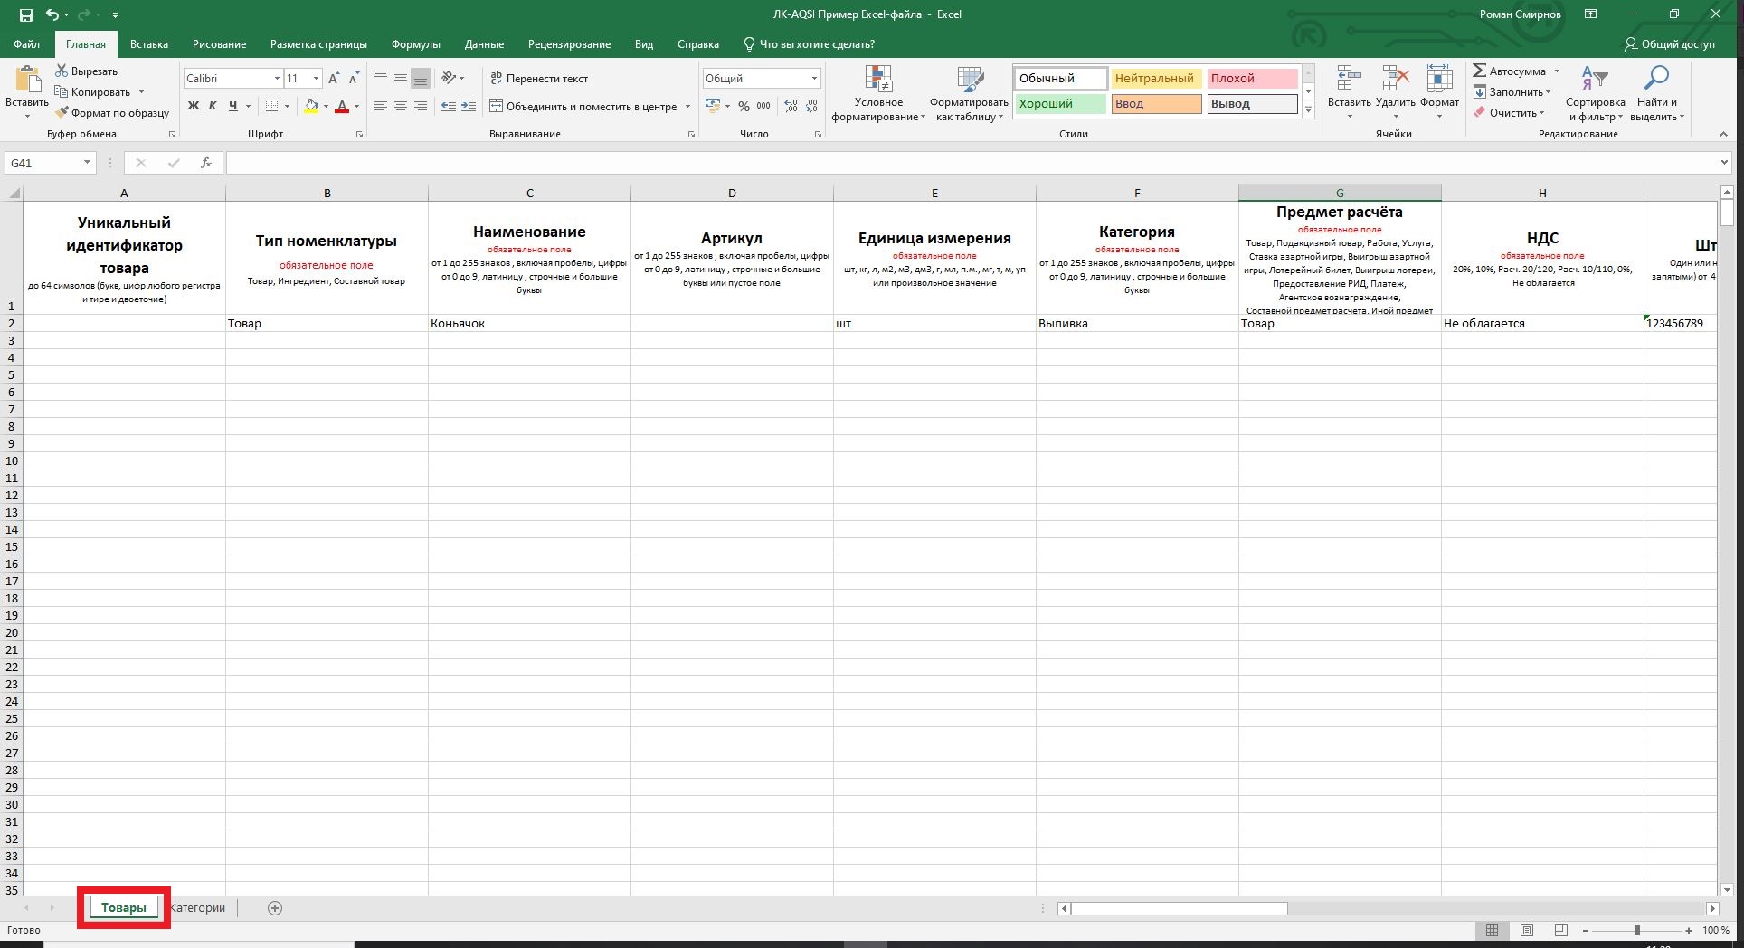
Task: Click the zoom slider handle in status bar
Action: point(1636,930)
